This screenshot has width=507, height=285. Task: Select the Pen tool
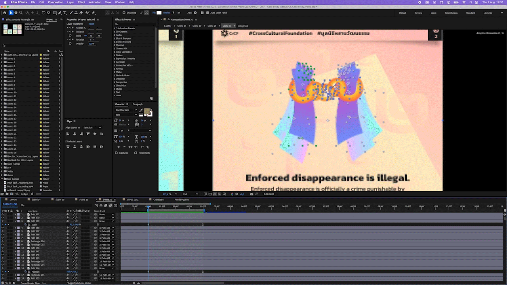pos(60,13)
